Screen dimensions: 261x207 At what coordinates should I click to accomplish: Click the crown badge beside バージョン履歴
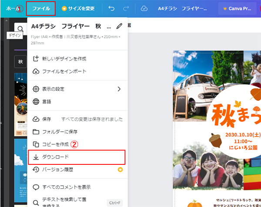point(120,170)
